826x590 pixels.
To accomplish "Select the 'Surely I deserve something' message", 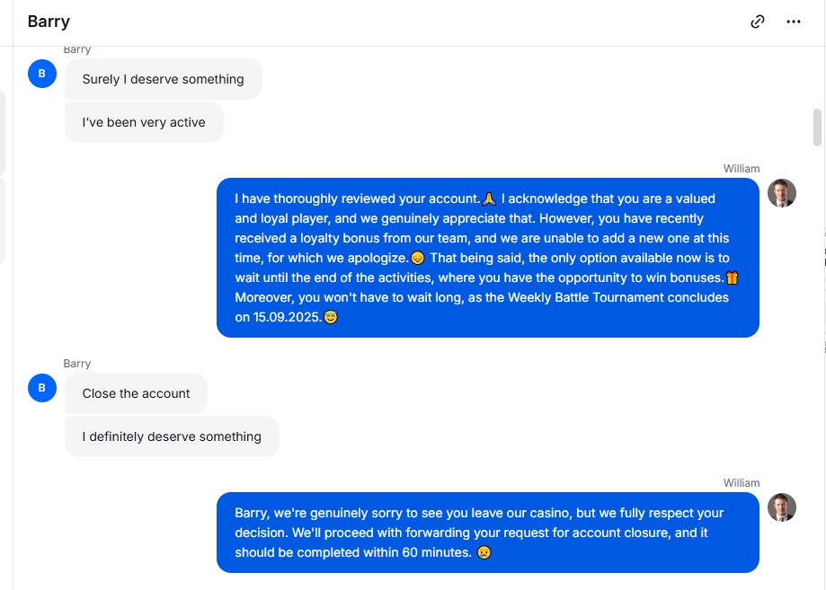I will coord(164,79).
